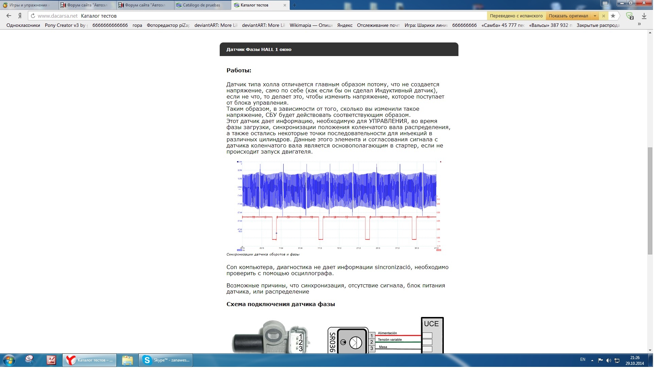Viewport: 654px width, 372px height.
Task: Open the Одноклассники bookmark
Action: (x=23, y=25)
